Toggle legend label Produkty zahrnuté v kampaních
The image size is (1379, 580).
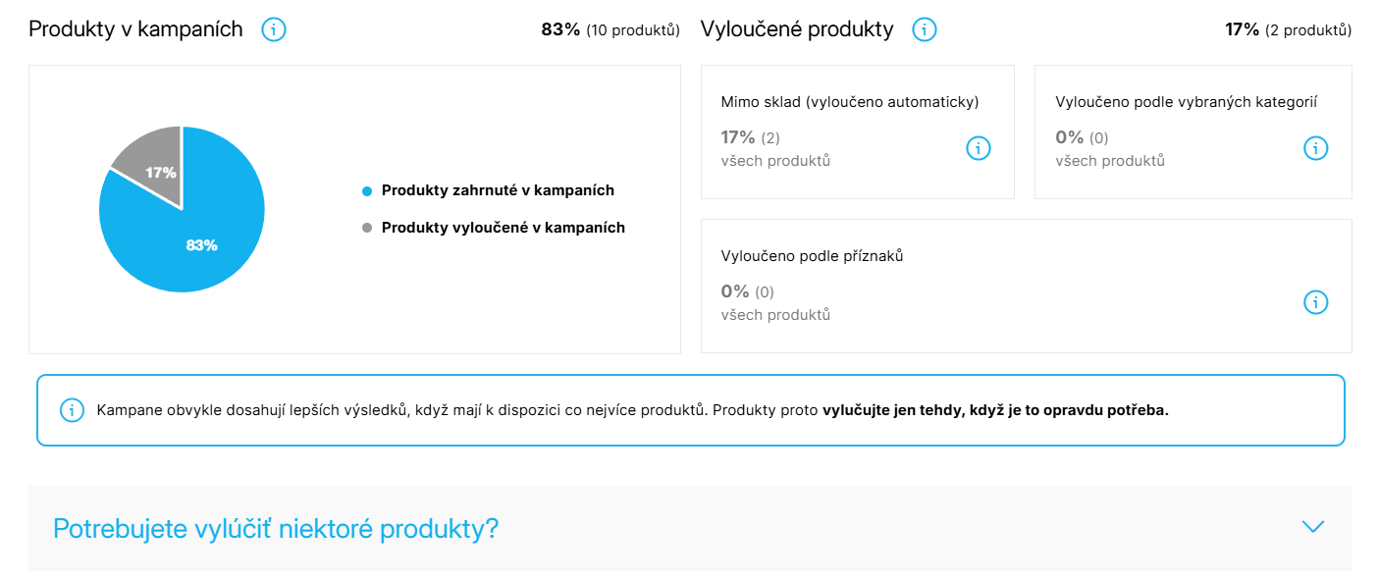(x=498, y=190)
